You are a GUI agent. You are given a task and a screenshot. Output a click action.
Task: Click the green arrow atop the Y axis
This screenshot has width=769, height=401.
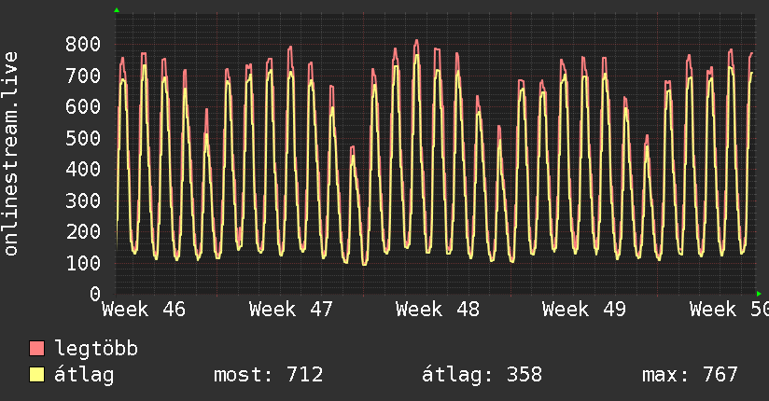[x=117, y=10]
